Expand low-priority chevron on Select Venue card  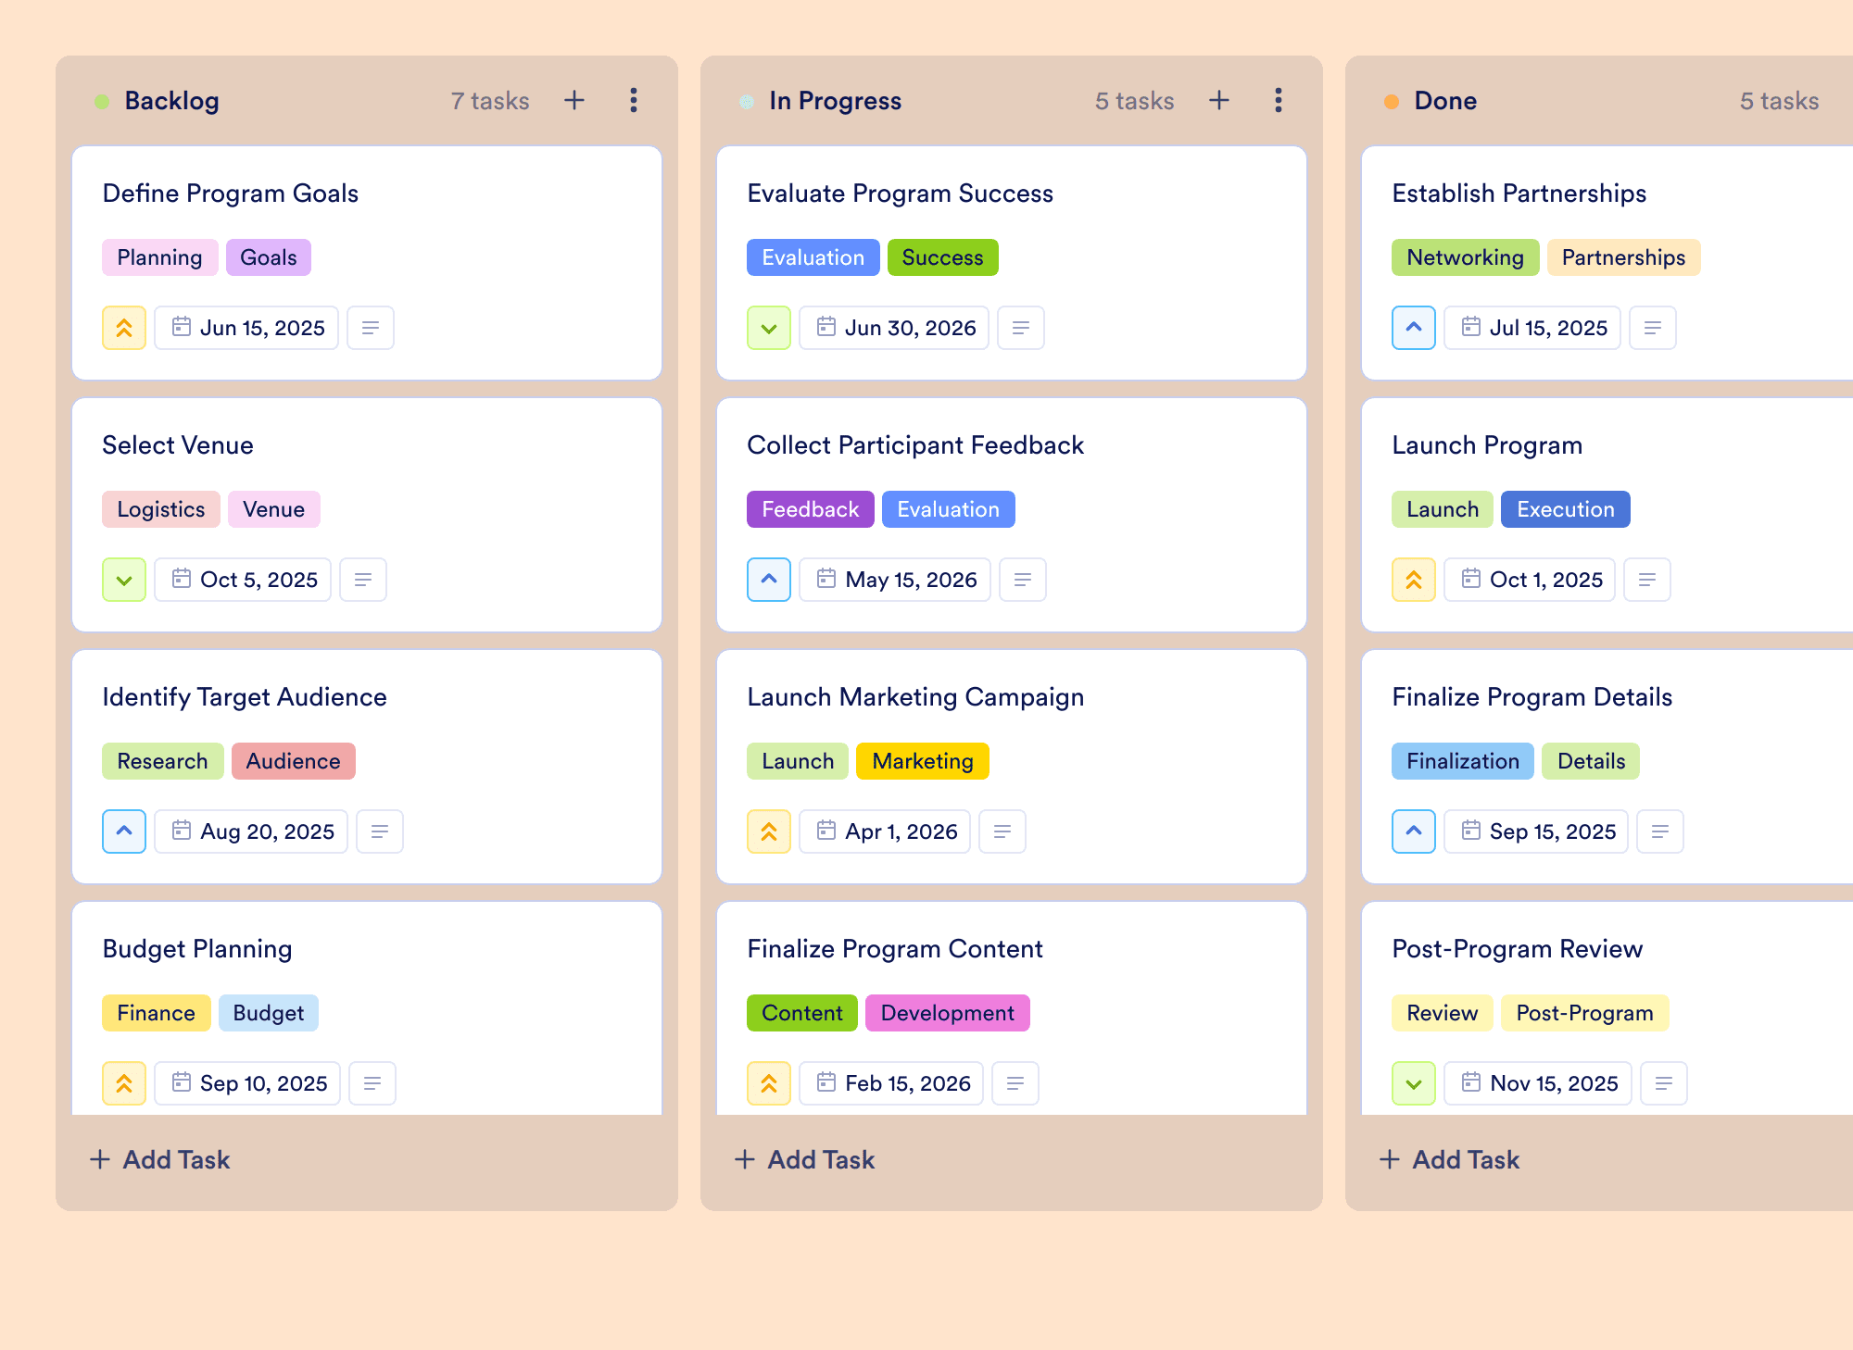click(x=124, y=580)
